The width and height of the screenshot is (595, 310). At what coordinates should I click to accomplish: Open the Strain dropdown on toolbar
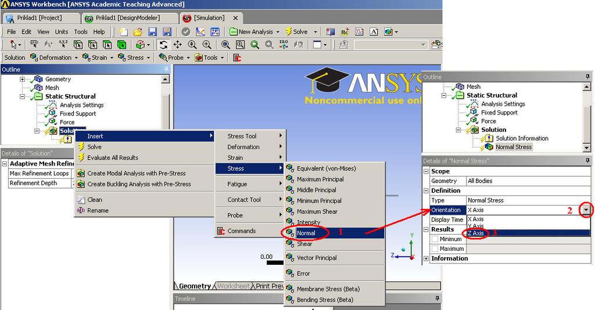(112, 57)
